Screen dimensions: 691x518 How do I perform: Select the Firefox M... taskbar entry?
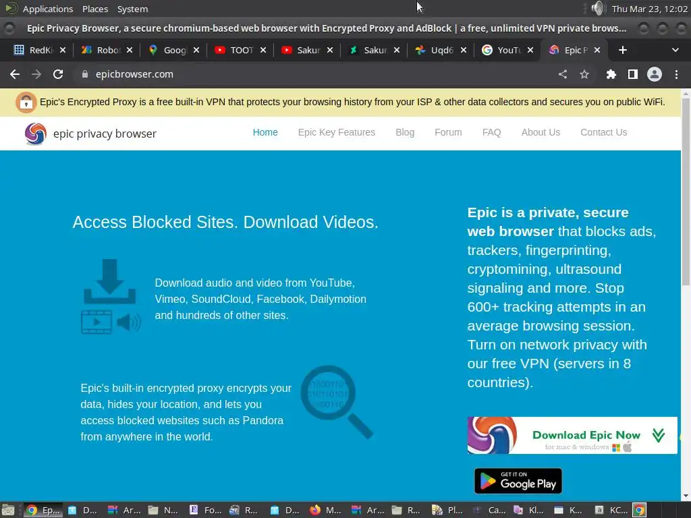pos(326,510)
